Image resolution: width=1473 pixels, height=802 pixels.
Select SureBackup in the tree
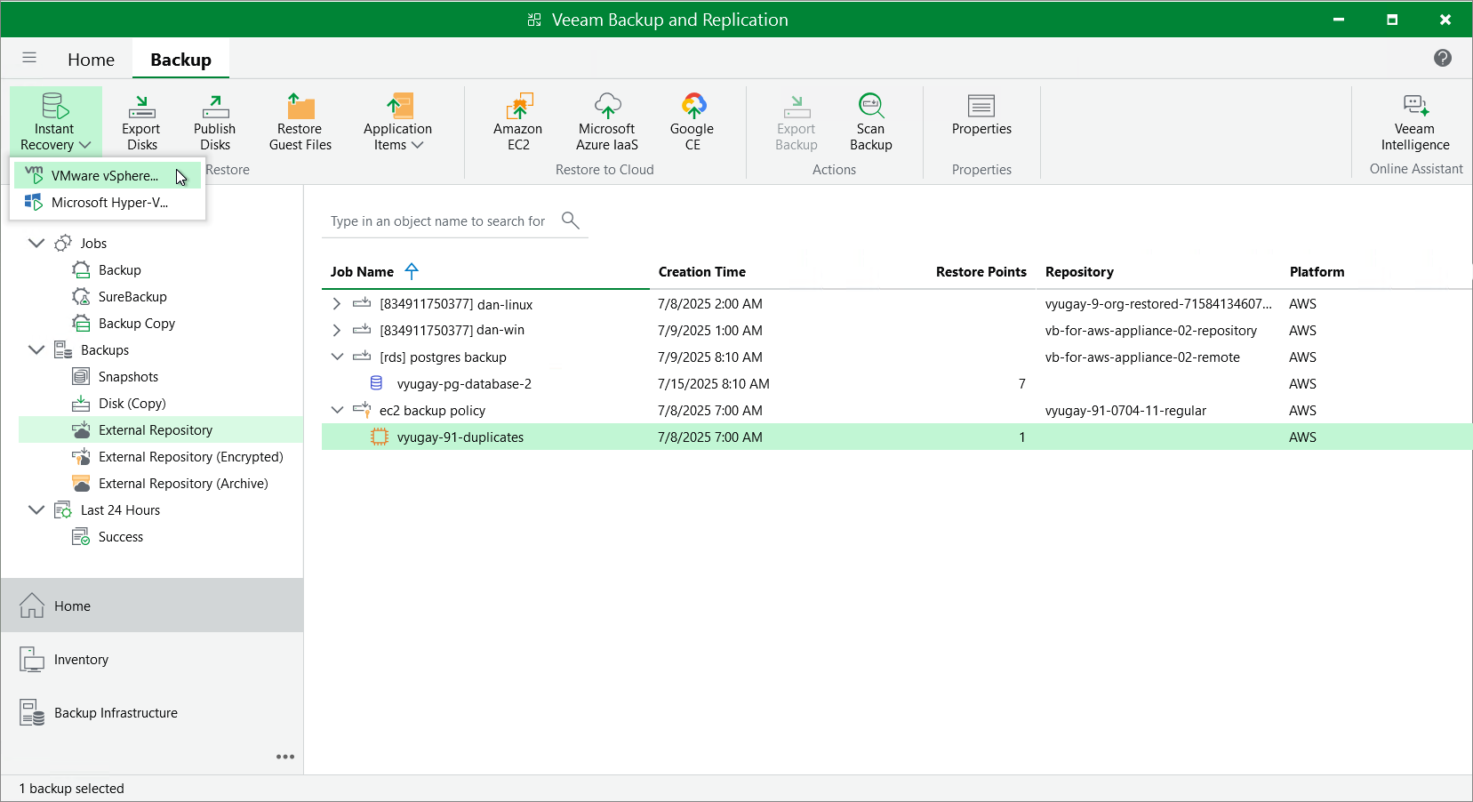(132, 296)
